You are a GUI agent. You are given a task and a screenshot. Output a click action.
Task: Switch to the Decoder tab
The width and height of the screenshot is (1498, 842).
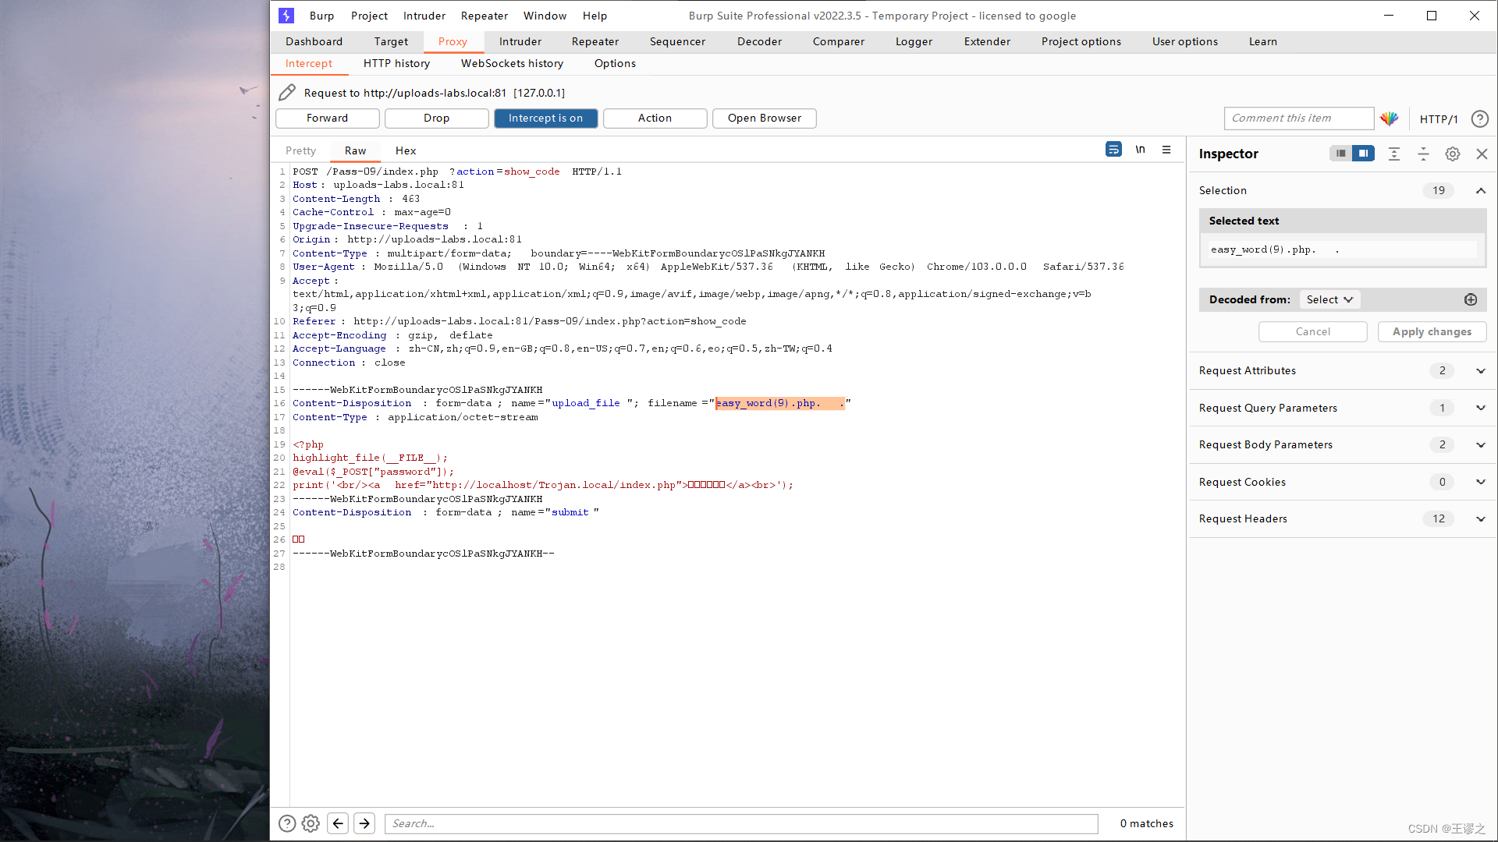point(759,41)
